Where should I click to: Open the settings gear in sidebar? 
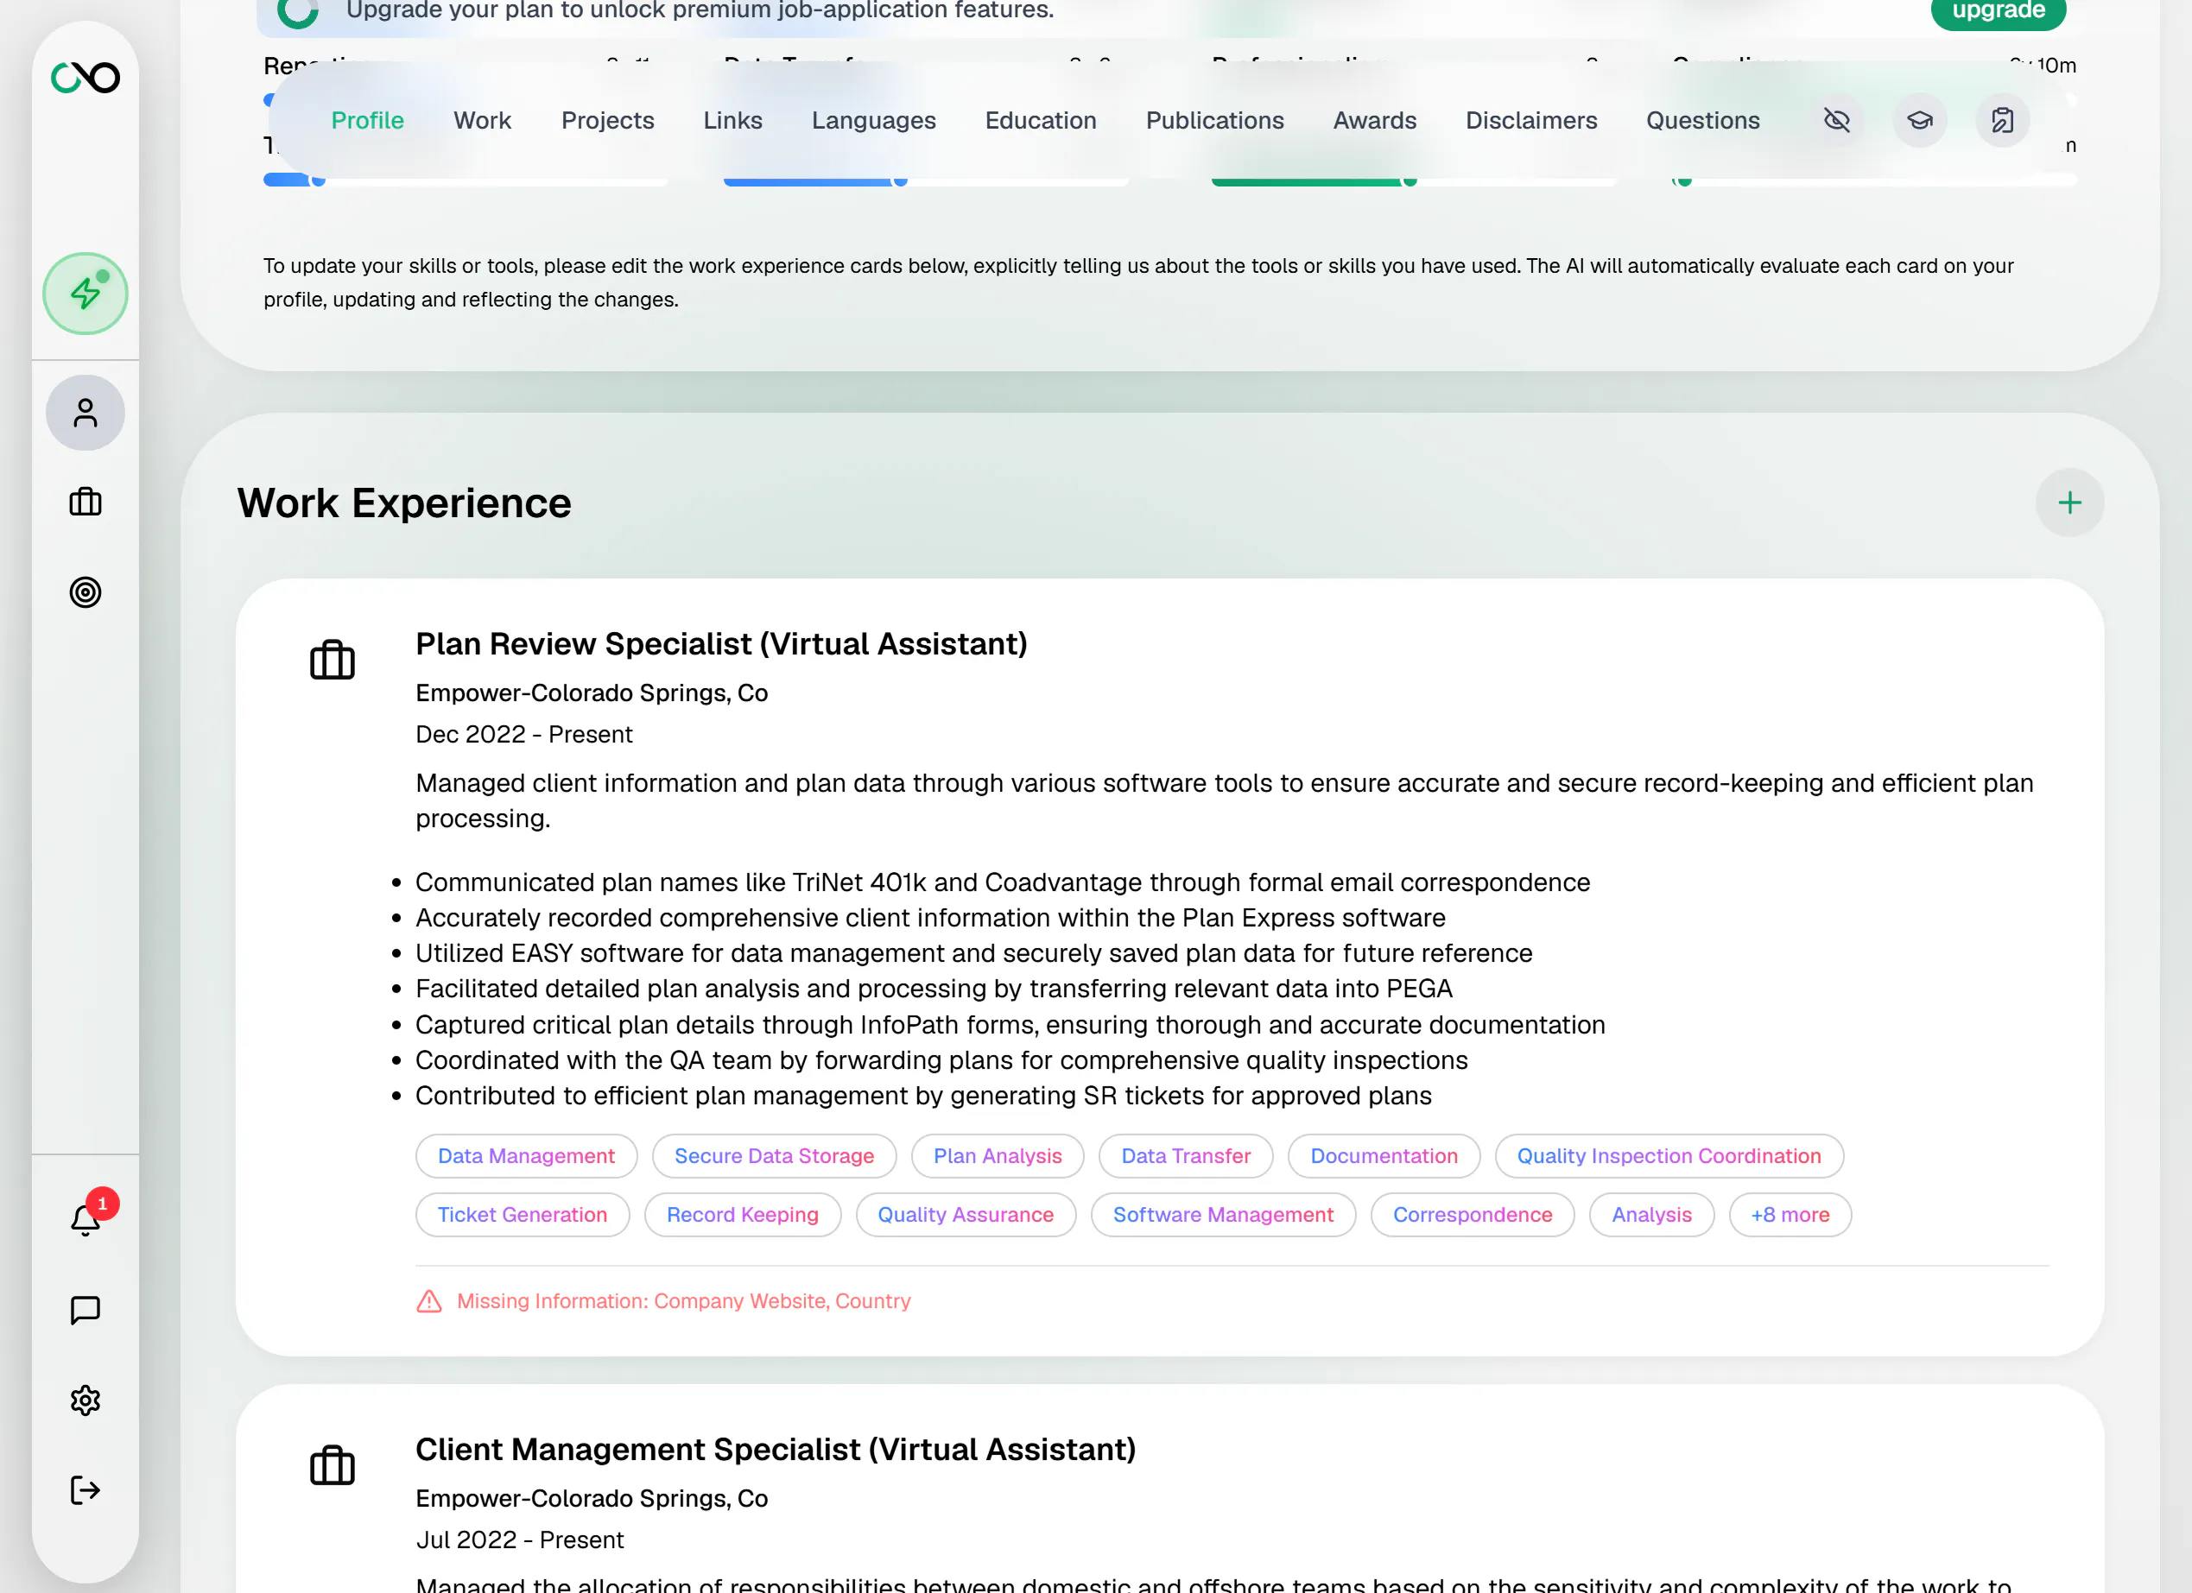coord(85,1400)
